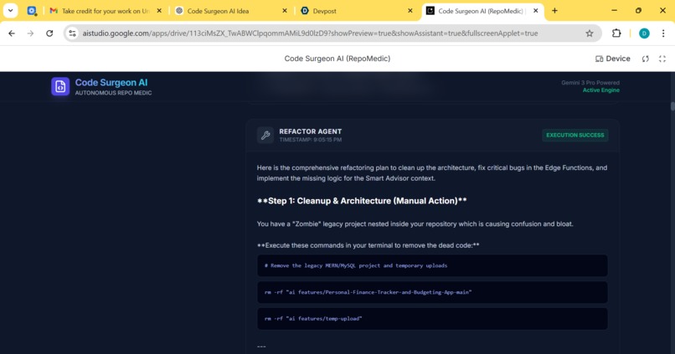Toggle fullscreen applet view icon
The height and width of the screenshot is (354, 675).
(x=662, y=59)
